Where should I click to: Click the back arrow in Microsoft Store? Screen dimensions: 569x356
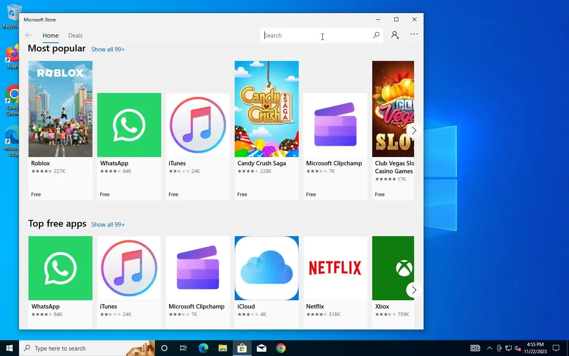pos(28,35)
